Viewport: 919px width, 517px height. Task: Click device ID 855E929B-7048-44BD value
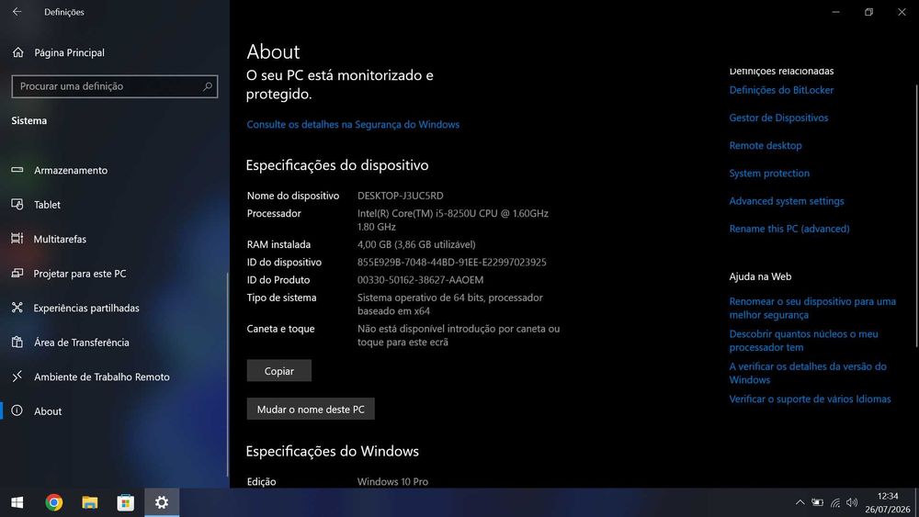(x=451, y=262)
